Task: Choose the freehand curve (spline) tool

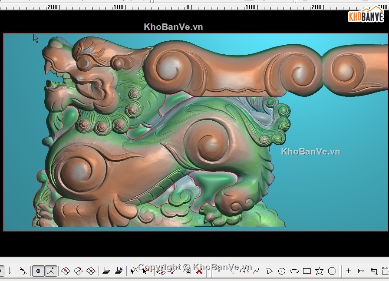Action: tap(256, 271)
